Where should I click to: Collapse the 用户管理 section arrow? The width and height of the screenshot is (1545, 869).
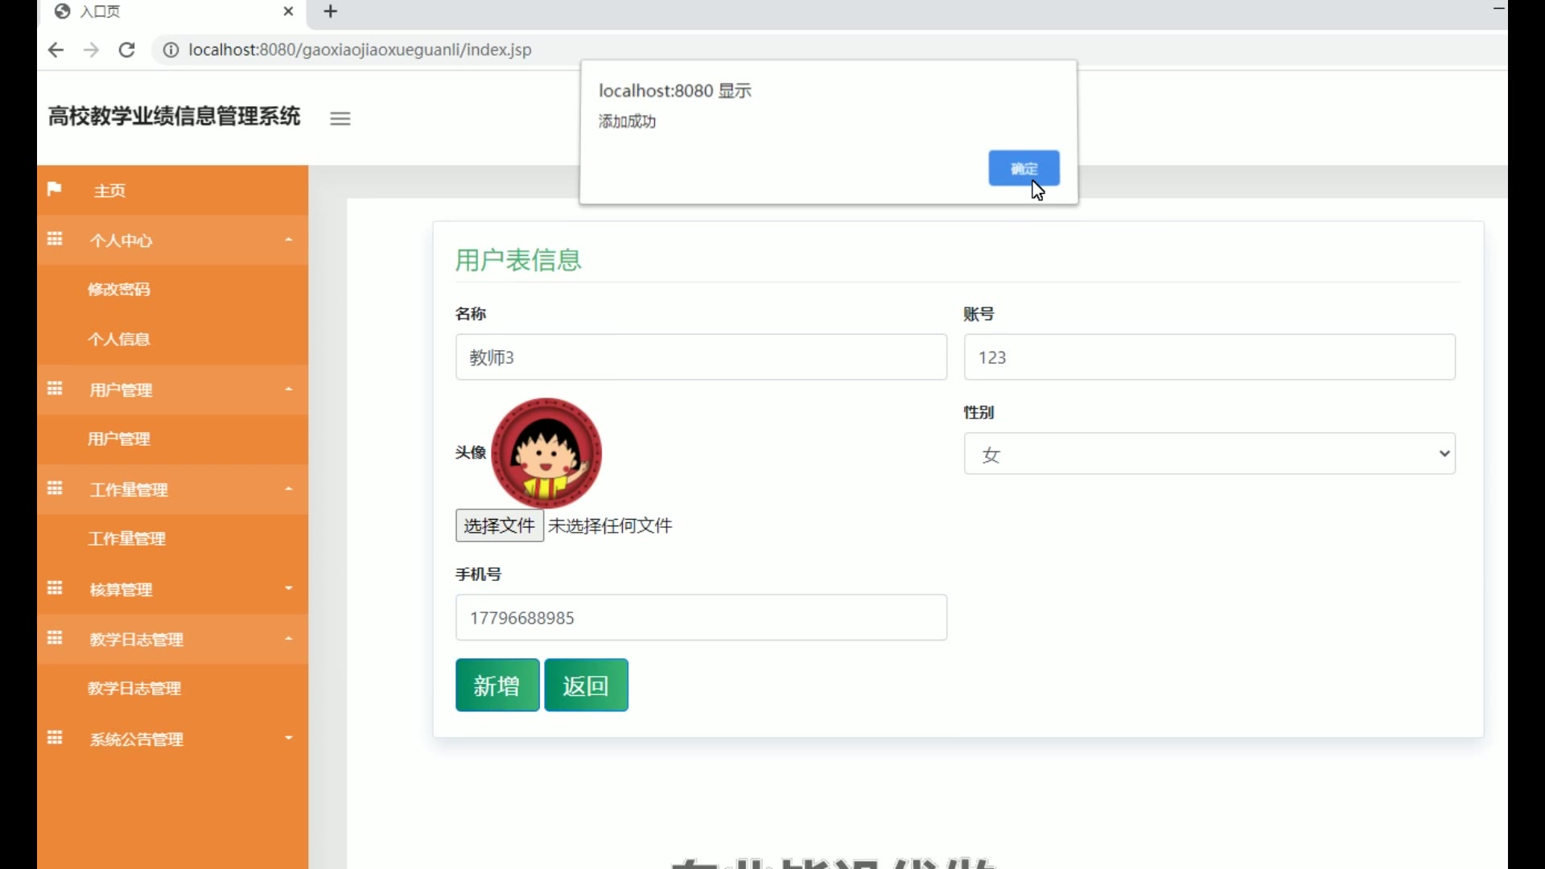click(x=288, y=389)
